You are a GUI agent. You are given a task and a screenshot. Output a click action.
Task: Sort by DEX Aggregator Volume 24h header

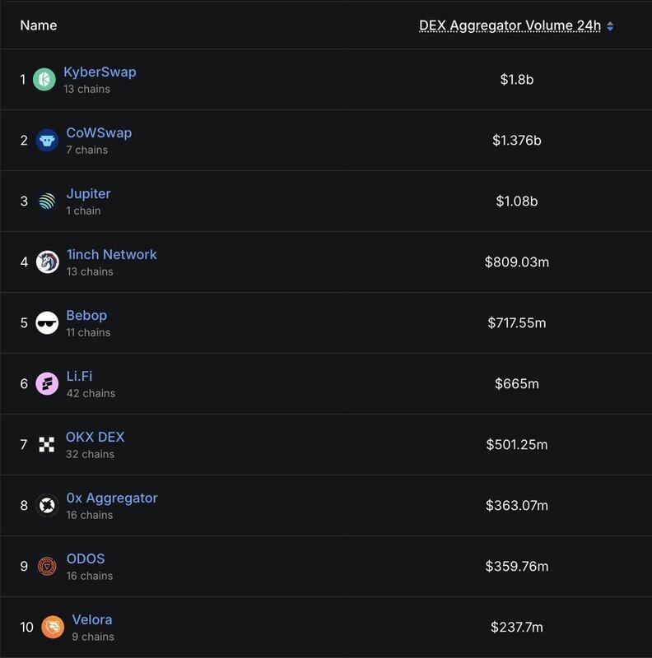510,25
